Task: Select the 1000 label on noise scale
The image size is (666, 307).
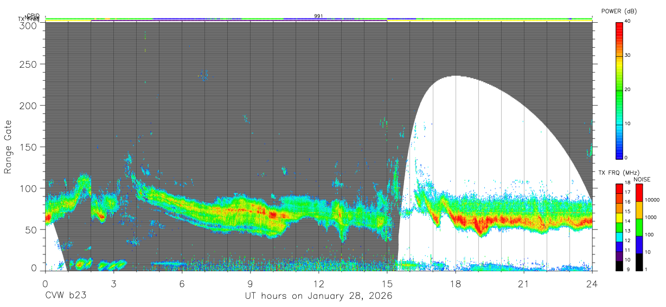Action: coord(651,217)
